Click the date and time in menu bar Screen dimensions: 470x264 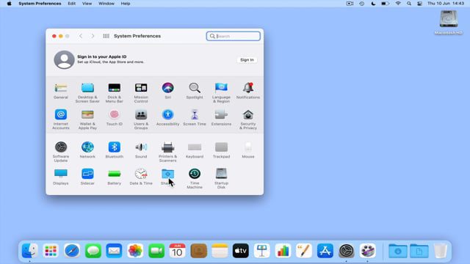click(x=446, y=4)
